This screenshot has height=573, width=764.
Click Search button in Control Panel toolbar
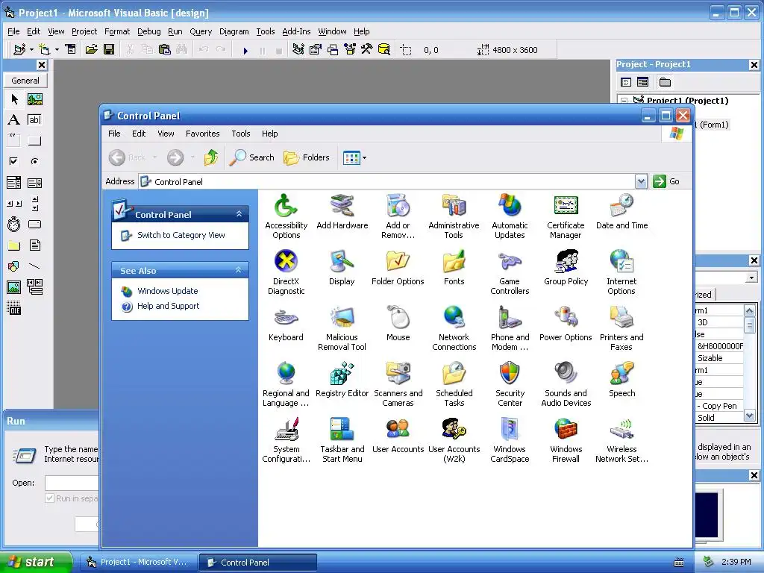point(252,157)
